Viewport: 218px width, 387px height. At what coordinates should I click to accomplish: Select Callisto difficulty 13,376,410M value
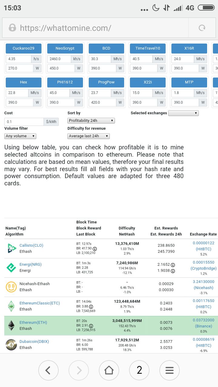point(127,243)
